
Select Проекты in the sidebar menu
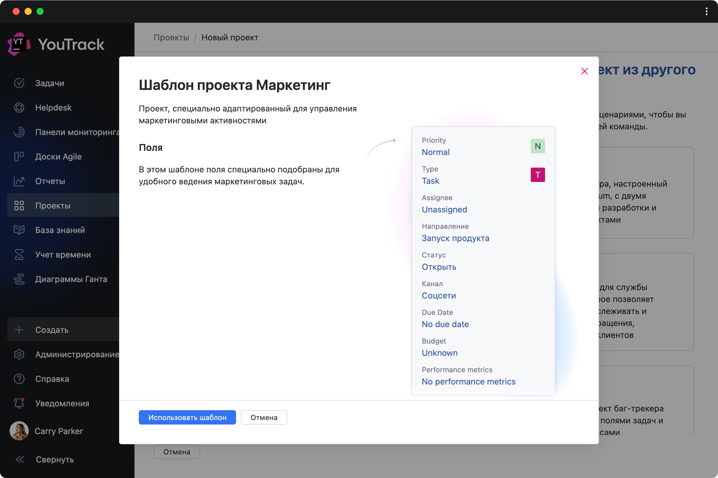point(53,206)
